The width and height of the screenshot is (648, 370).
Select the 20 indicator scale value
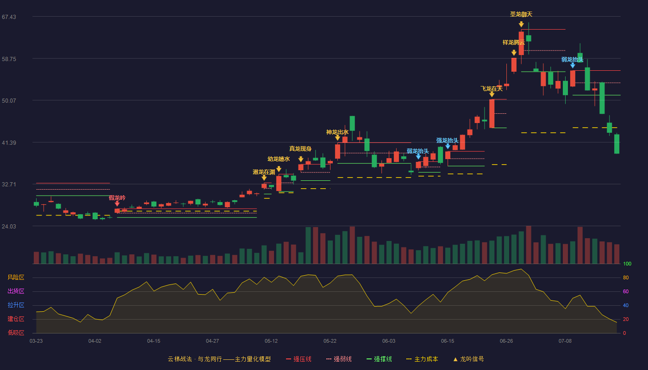pos(626,320)
